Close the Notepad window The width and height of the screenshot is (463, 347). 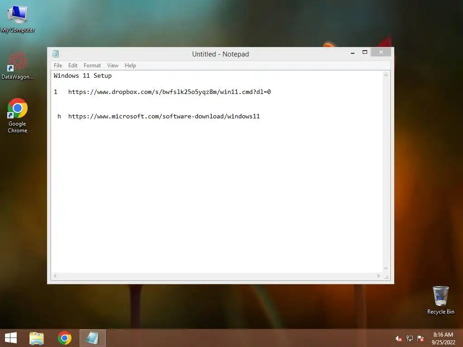click(381, 52)
